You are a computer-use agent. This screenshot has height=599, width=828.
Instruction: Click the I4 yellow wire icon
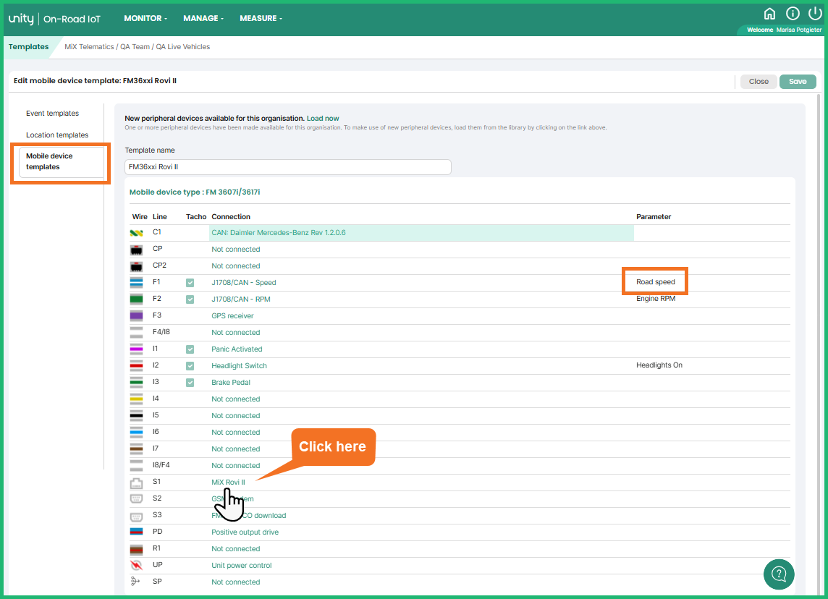tap(136, 399)
